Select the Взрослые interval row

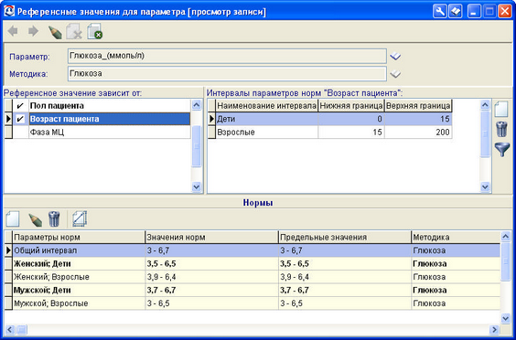tap(329, 133)
